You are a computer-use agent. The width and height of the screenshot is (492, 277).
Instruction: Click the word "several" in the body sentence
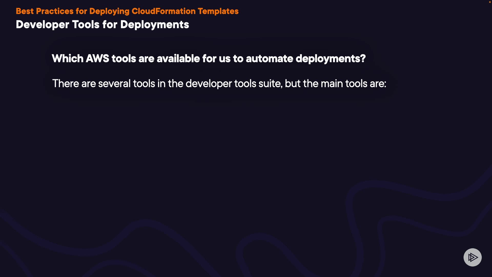pyautogui.click(x=114, y=84)
